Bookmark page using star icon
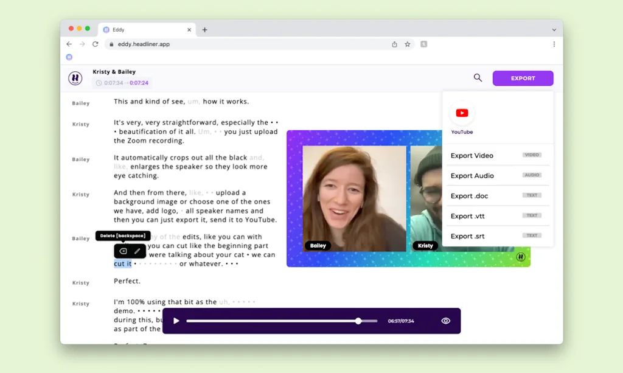 [408, 44]
